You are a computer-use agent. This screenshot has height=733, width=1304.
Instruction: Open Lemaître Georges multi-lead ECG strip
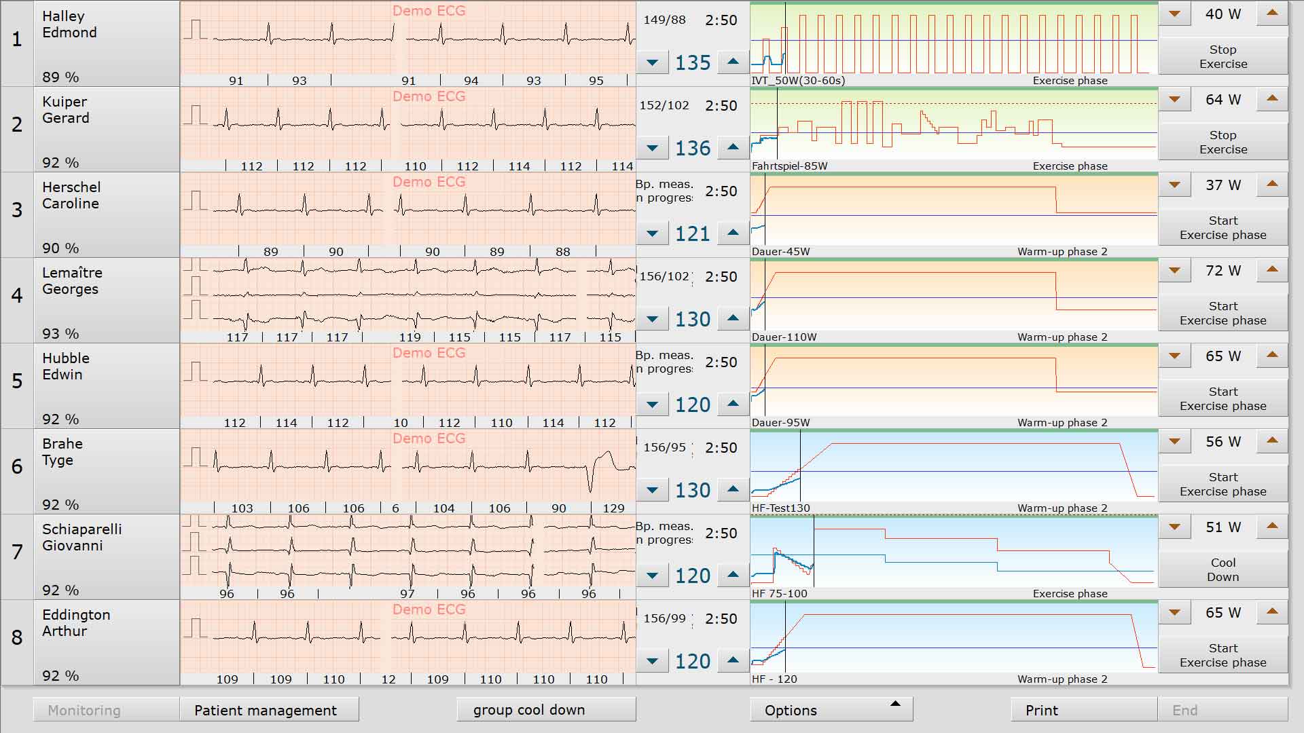[x=408, y=300]
